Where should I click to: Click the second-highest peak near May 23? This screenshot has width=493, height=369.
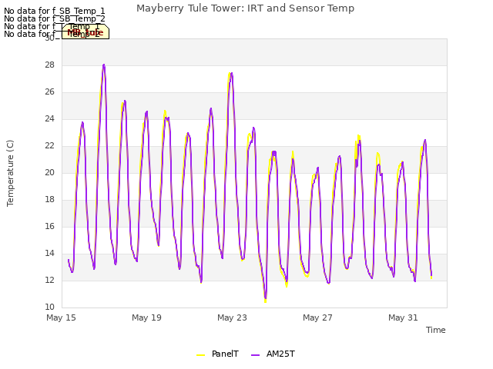[231, 74]
